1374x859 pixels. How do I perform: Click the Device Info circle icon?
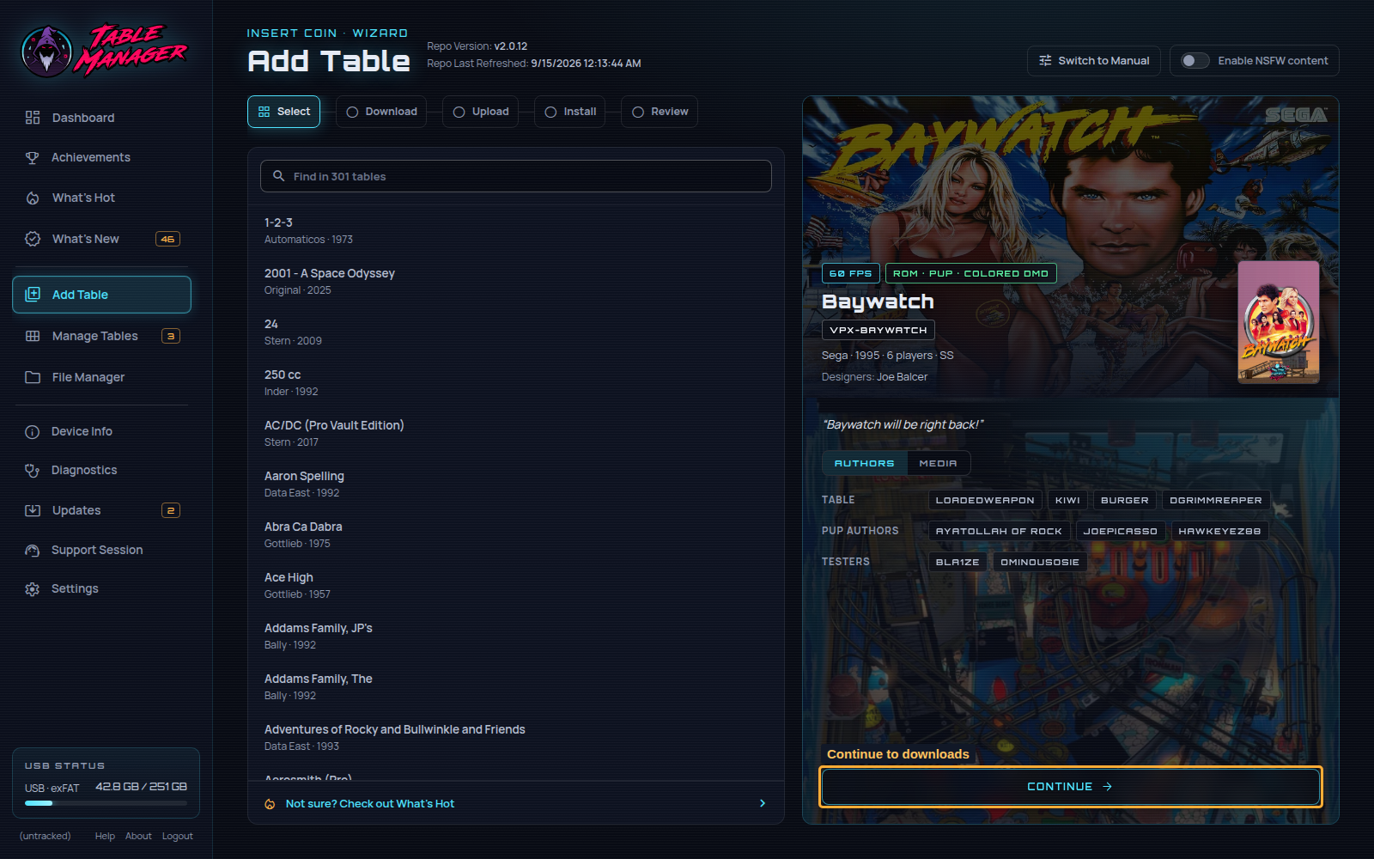(33, 432)
